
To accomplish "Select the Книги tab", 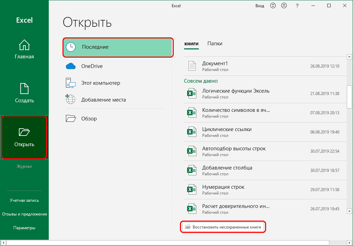I will tap(191, 44).
